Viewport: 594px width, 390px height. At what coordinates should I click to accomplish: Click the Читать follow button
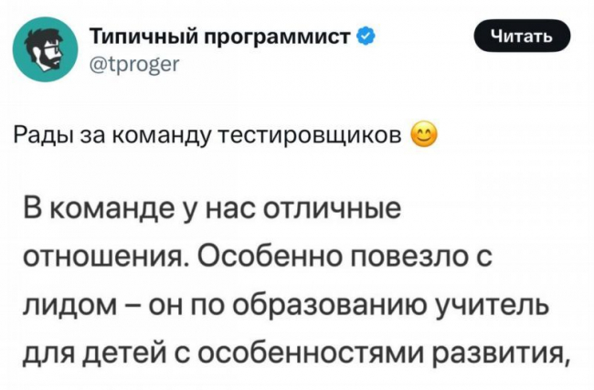click(523, 36)
